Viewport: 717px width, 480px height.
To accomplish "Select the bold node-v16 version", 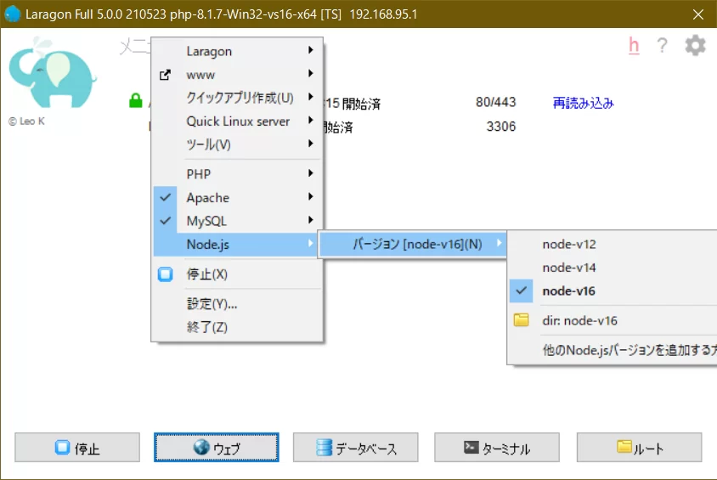I will point(613,291).
